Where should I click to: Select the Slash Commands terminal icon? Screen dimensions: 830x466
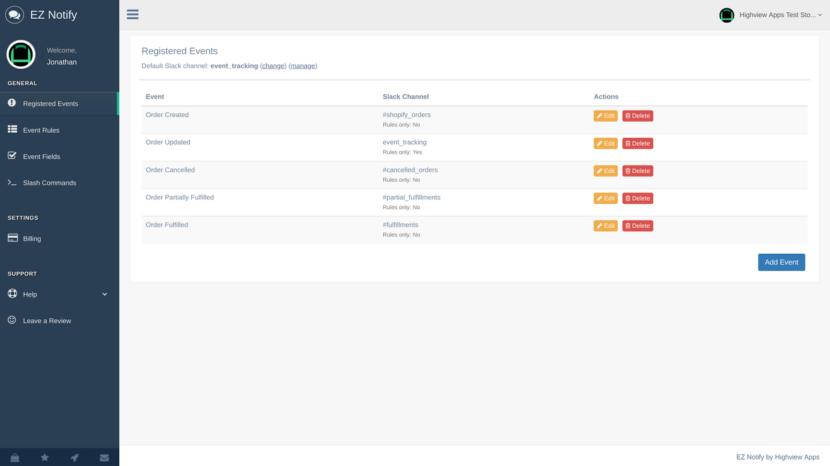(12, 183)
